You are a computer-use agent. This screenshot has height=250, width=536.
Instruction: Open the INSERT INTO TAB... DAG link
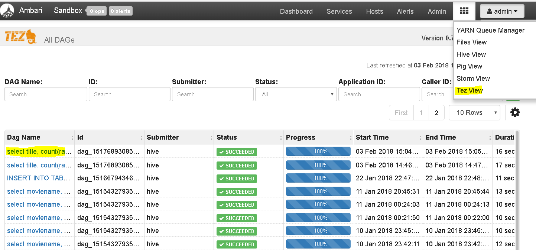[39, 178]
